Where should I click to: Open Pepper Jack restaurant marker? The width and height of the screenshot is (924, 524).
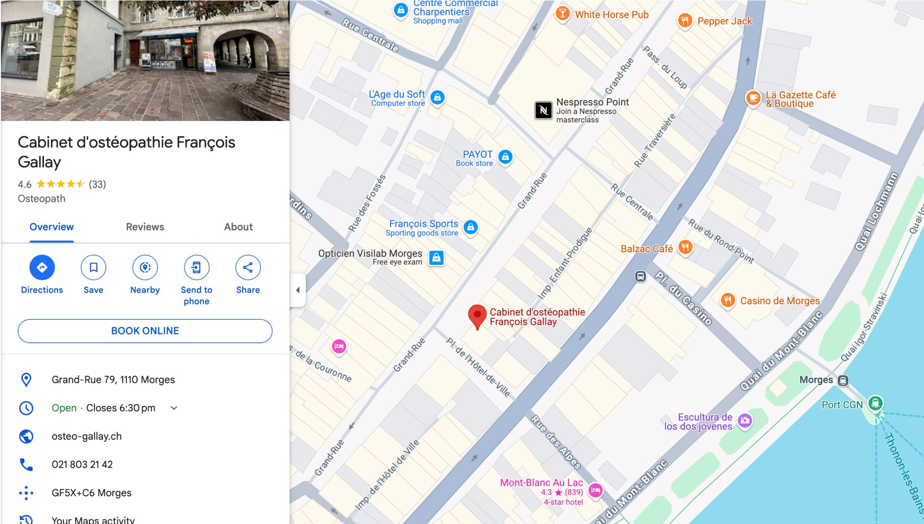point(684,21)
